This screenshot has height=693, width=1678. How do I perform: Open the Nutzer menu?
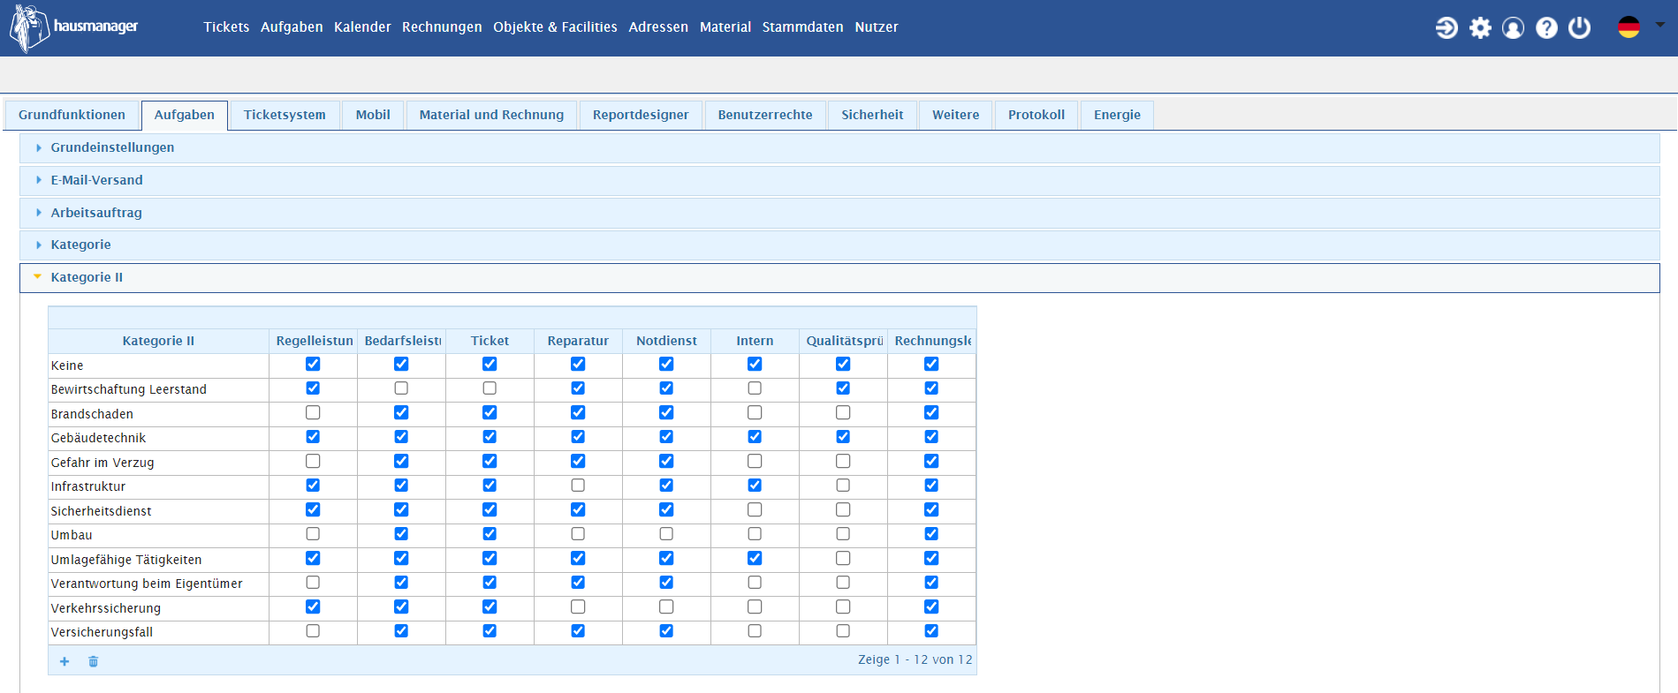pos(877,27)
